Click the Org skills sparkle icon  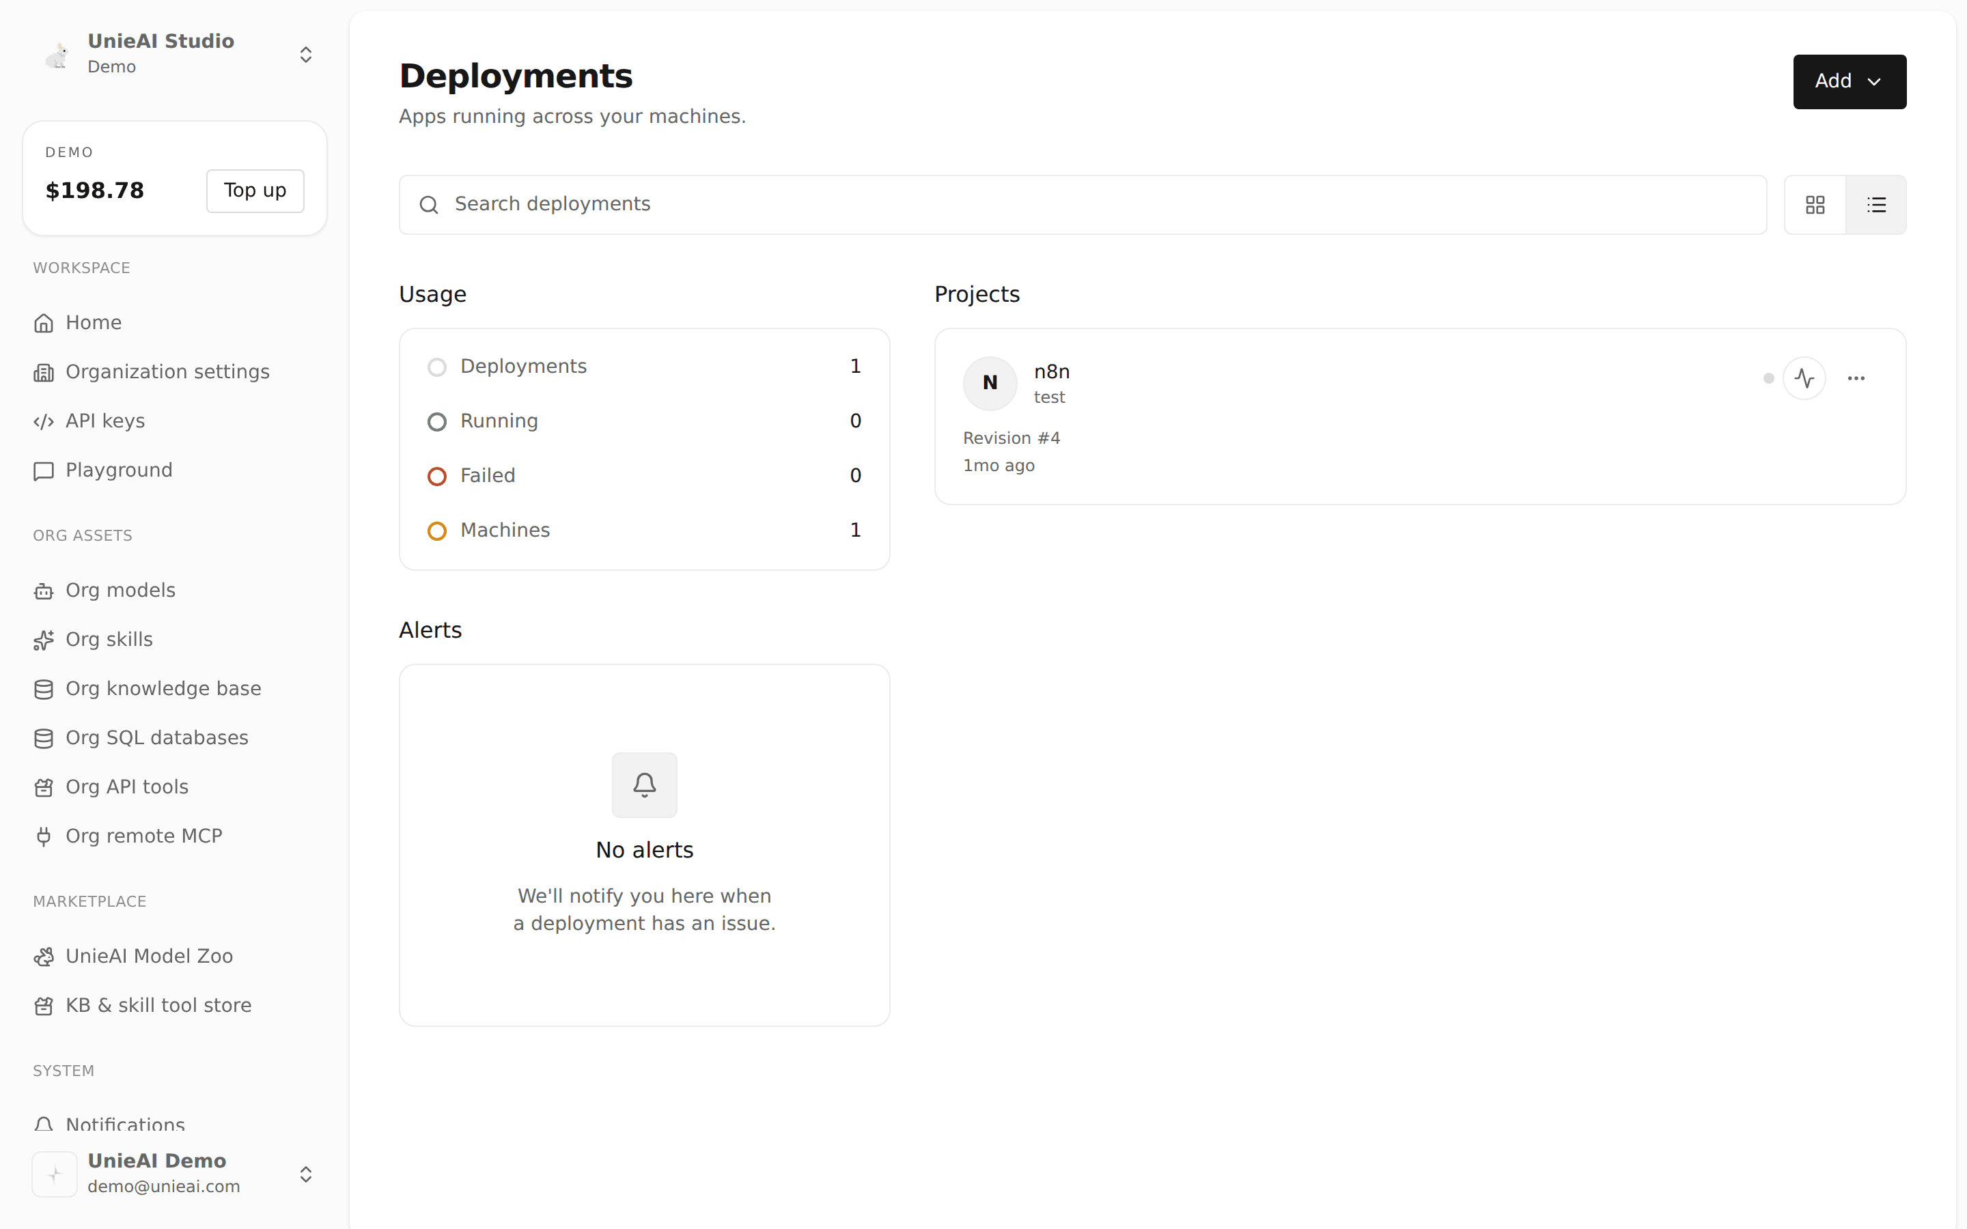44,640
